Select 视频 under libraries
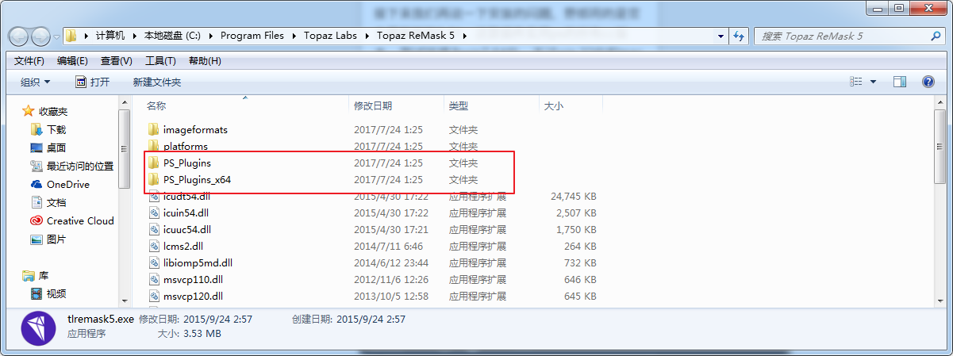Viewport: 953px width, 356px height. pos(56,293)
